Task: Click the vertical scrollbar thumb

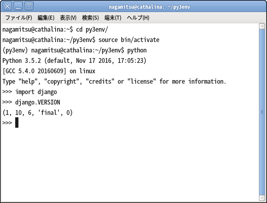Action: click(x=262, y=112)
